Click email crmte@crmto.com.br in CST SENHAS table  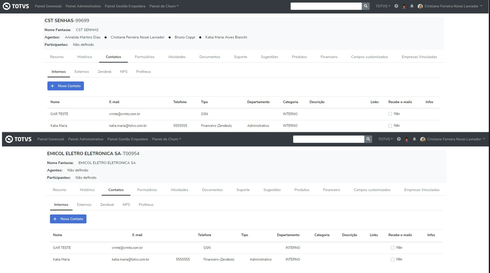pyautogui.click(x=125, y=114)
